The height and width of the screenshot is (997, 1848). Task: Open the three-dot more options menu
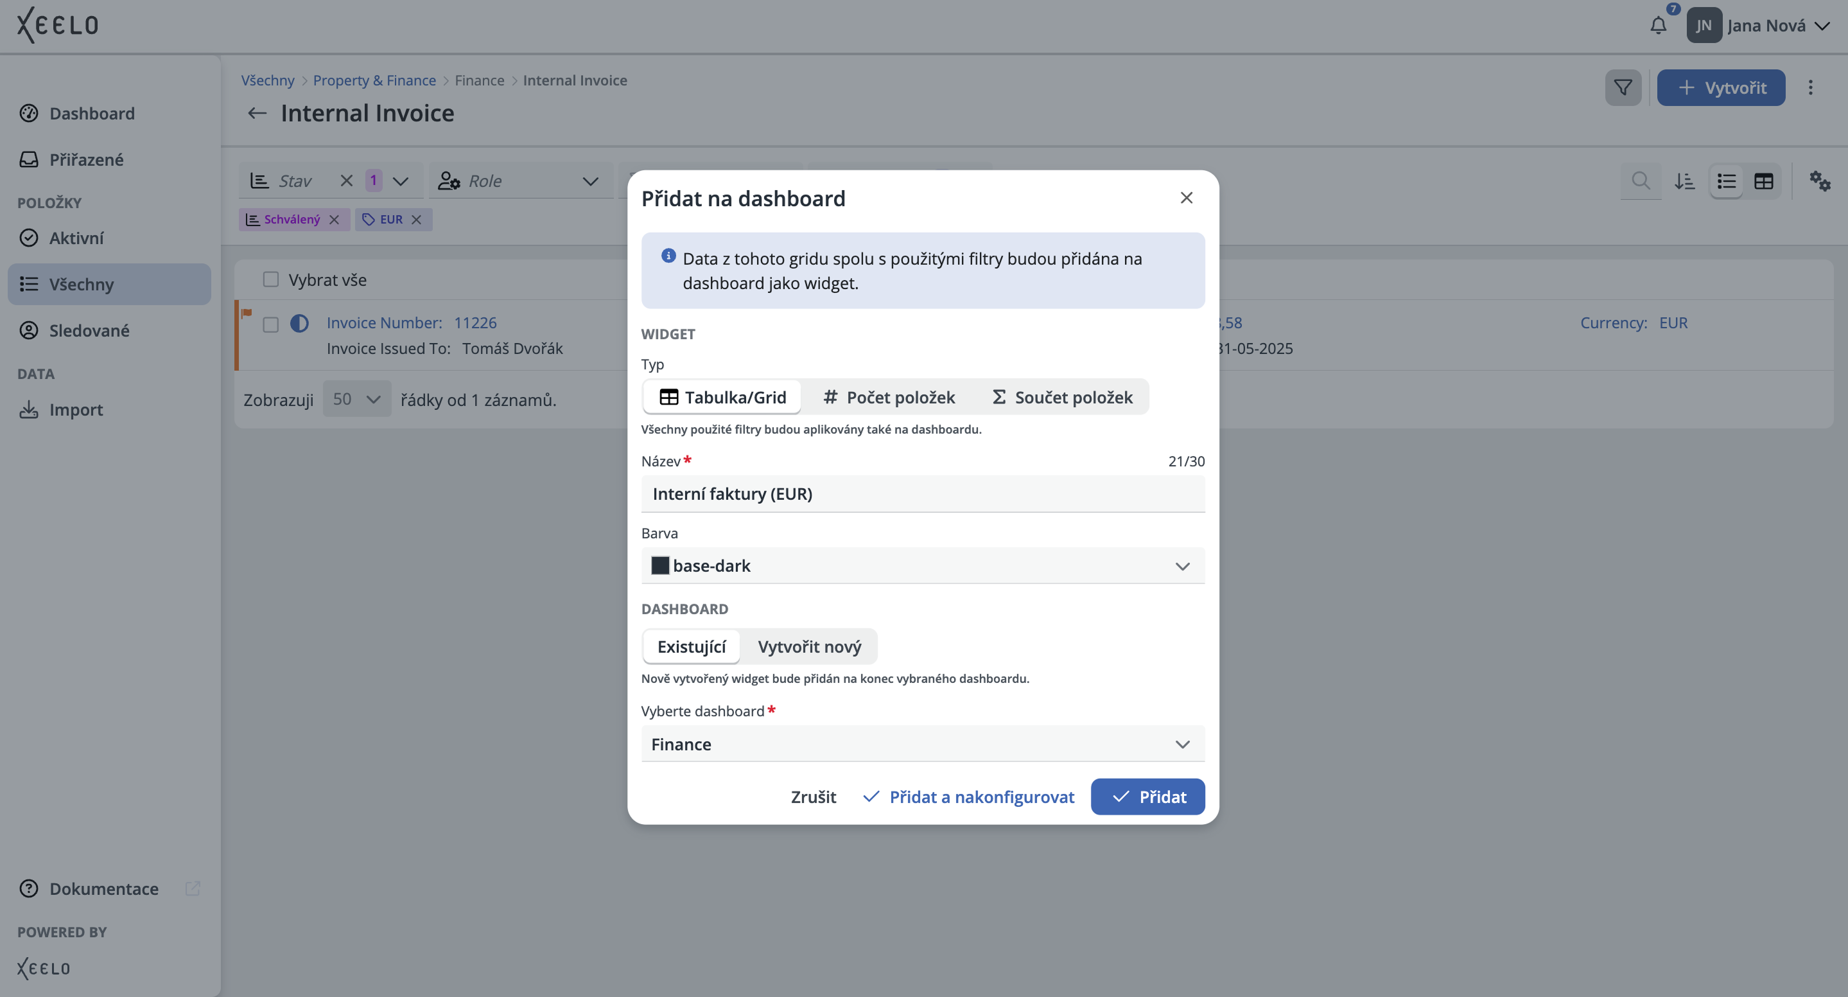click(1810, 87)
